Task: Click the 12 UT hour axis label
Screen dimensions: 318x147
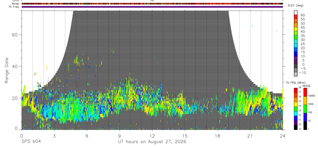Action: coord(152,136)
